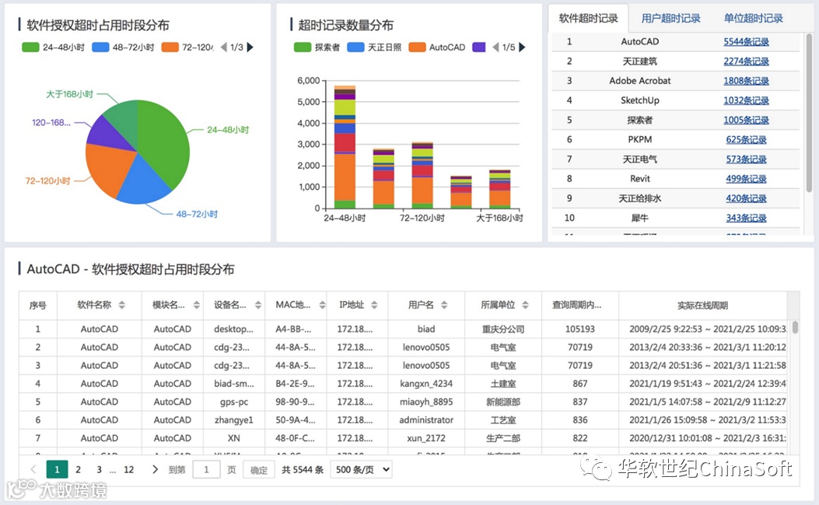
Task: Go to pagination page 2
Action: click(x=78, y=469)
